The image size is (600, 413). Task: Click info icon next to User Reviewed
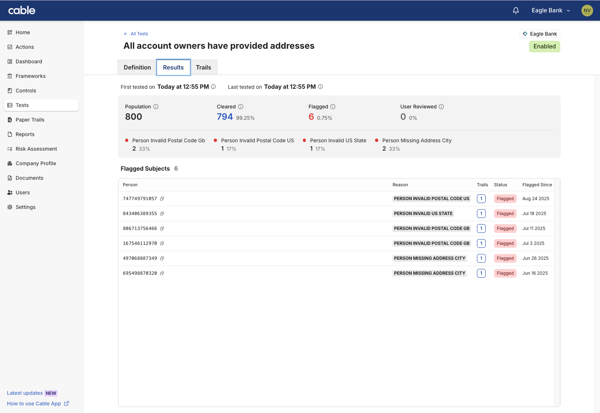(x=441, y=107)
